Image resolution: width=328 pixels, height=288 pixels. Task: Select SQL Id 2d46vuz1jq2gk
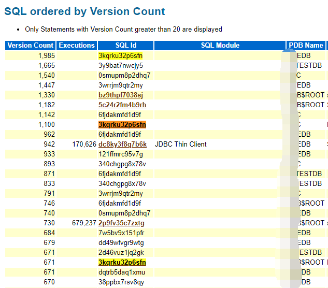click(121, 252)
